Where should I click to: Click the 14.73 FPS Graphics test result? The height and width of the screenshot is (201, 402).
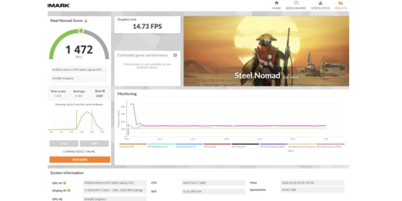147,27
